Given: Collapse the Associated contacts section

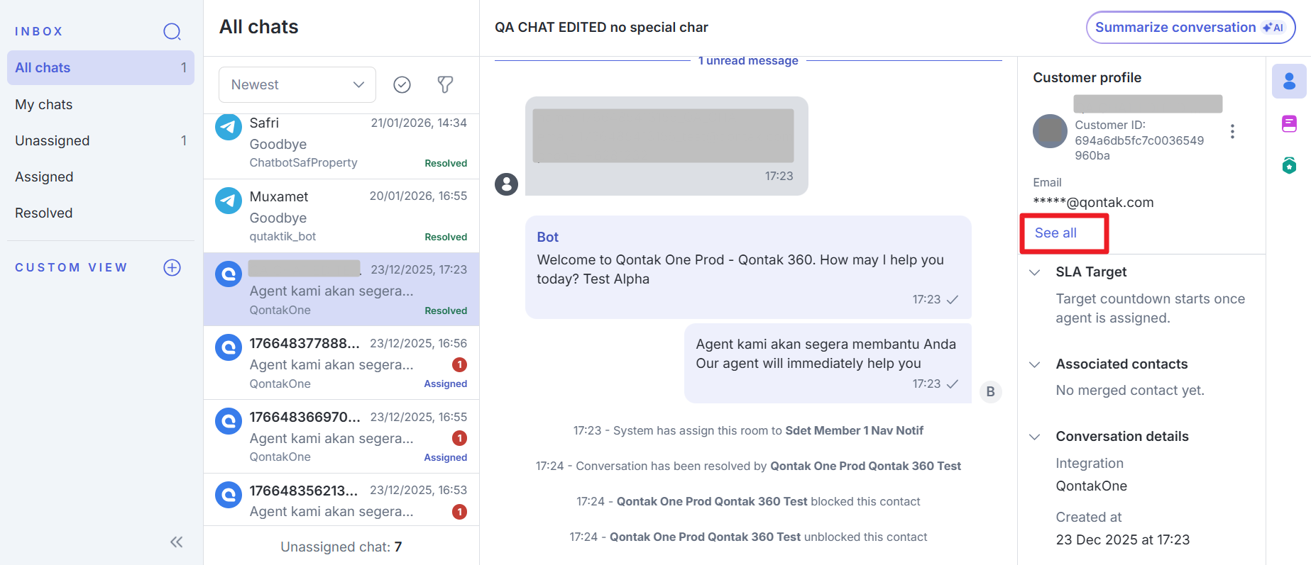Looking at the screenshot, I should [x=1035, y=364].
